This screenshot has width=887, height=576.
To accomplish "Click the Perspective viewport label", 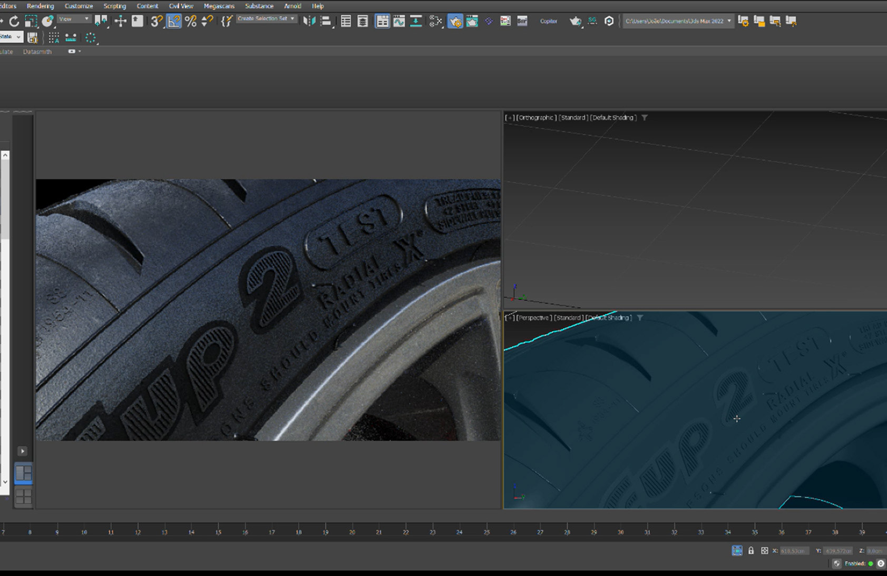I will click(x=534, y=317).
